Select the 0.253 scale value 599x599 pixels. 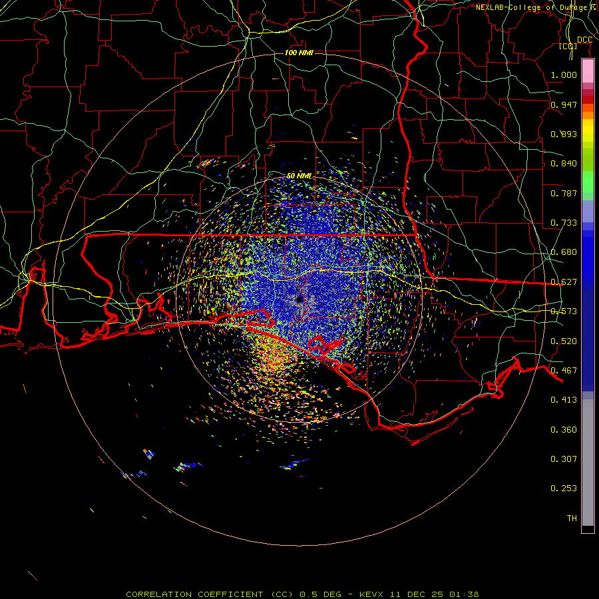(x=564, y=489)
